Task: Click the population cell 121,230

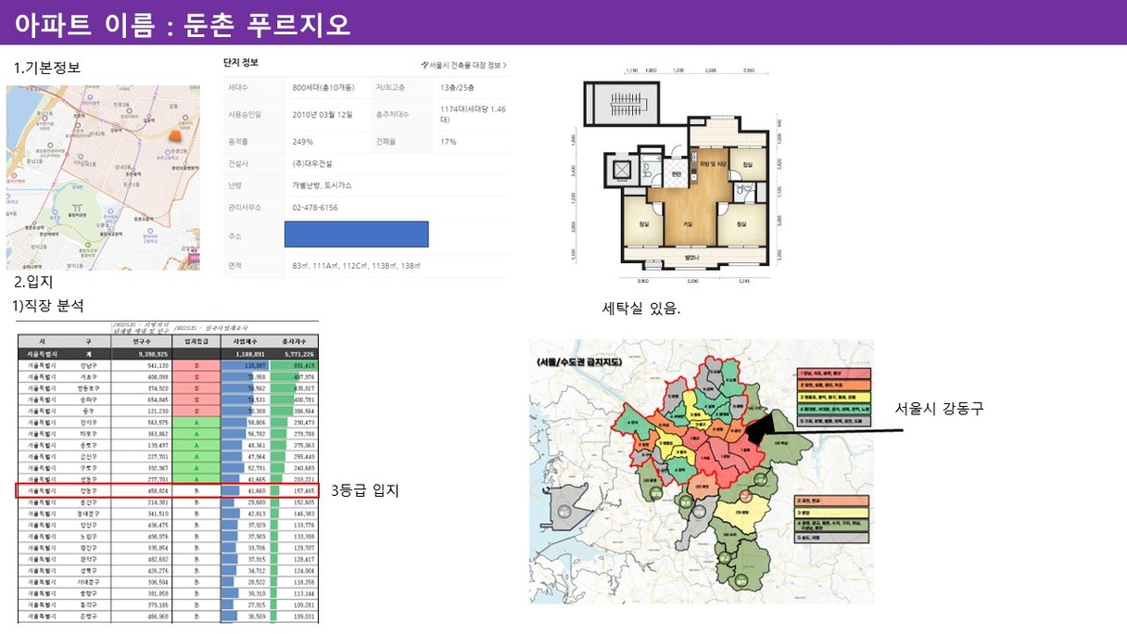Action: [140, 411]
